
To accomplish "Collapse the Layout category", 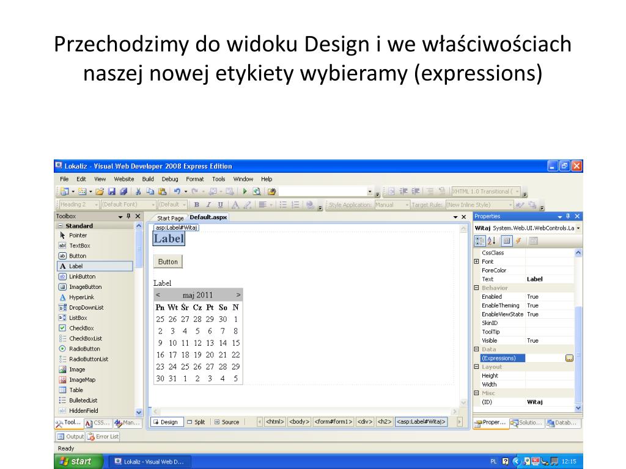I will tap(476, 367).
